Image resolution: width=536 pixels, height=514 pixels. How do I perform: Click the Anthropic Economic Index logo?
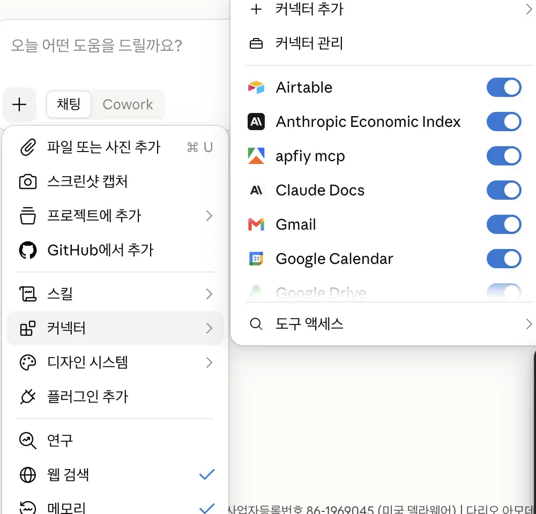[x=256, y=122]
